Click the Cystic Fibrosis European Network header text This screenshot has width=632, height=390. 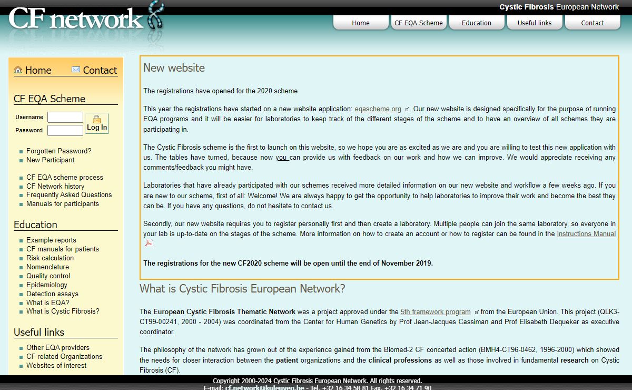[559, 7]
